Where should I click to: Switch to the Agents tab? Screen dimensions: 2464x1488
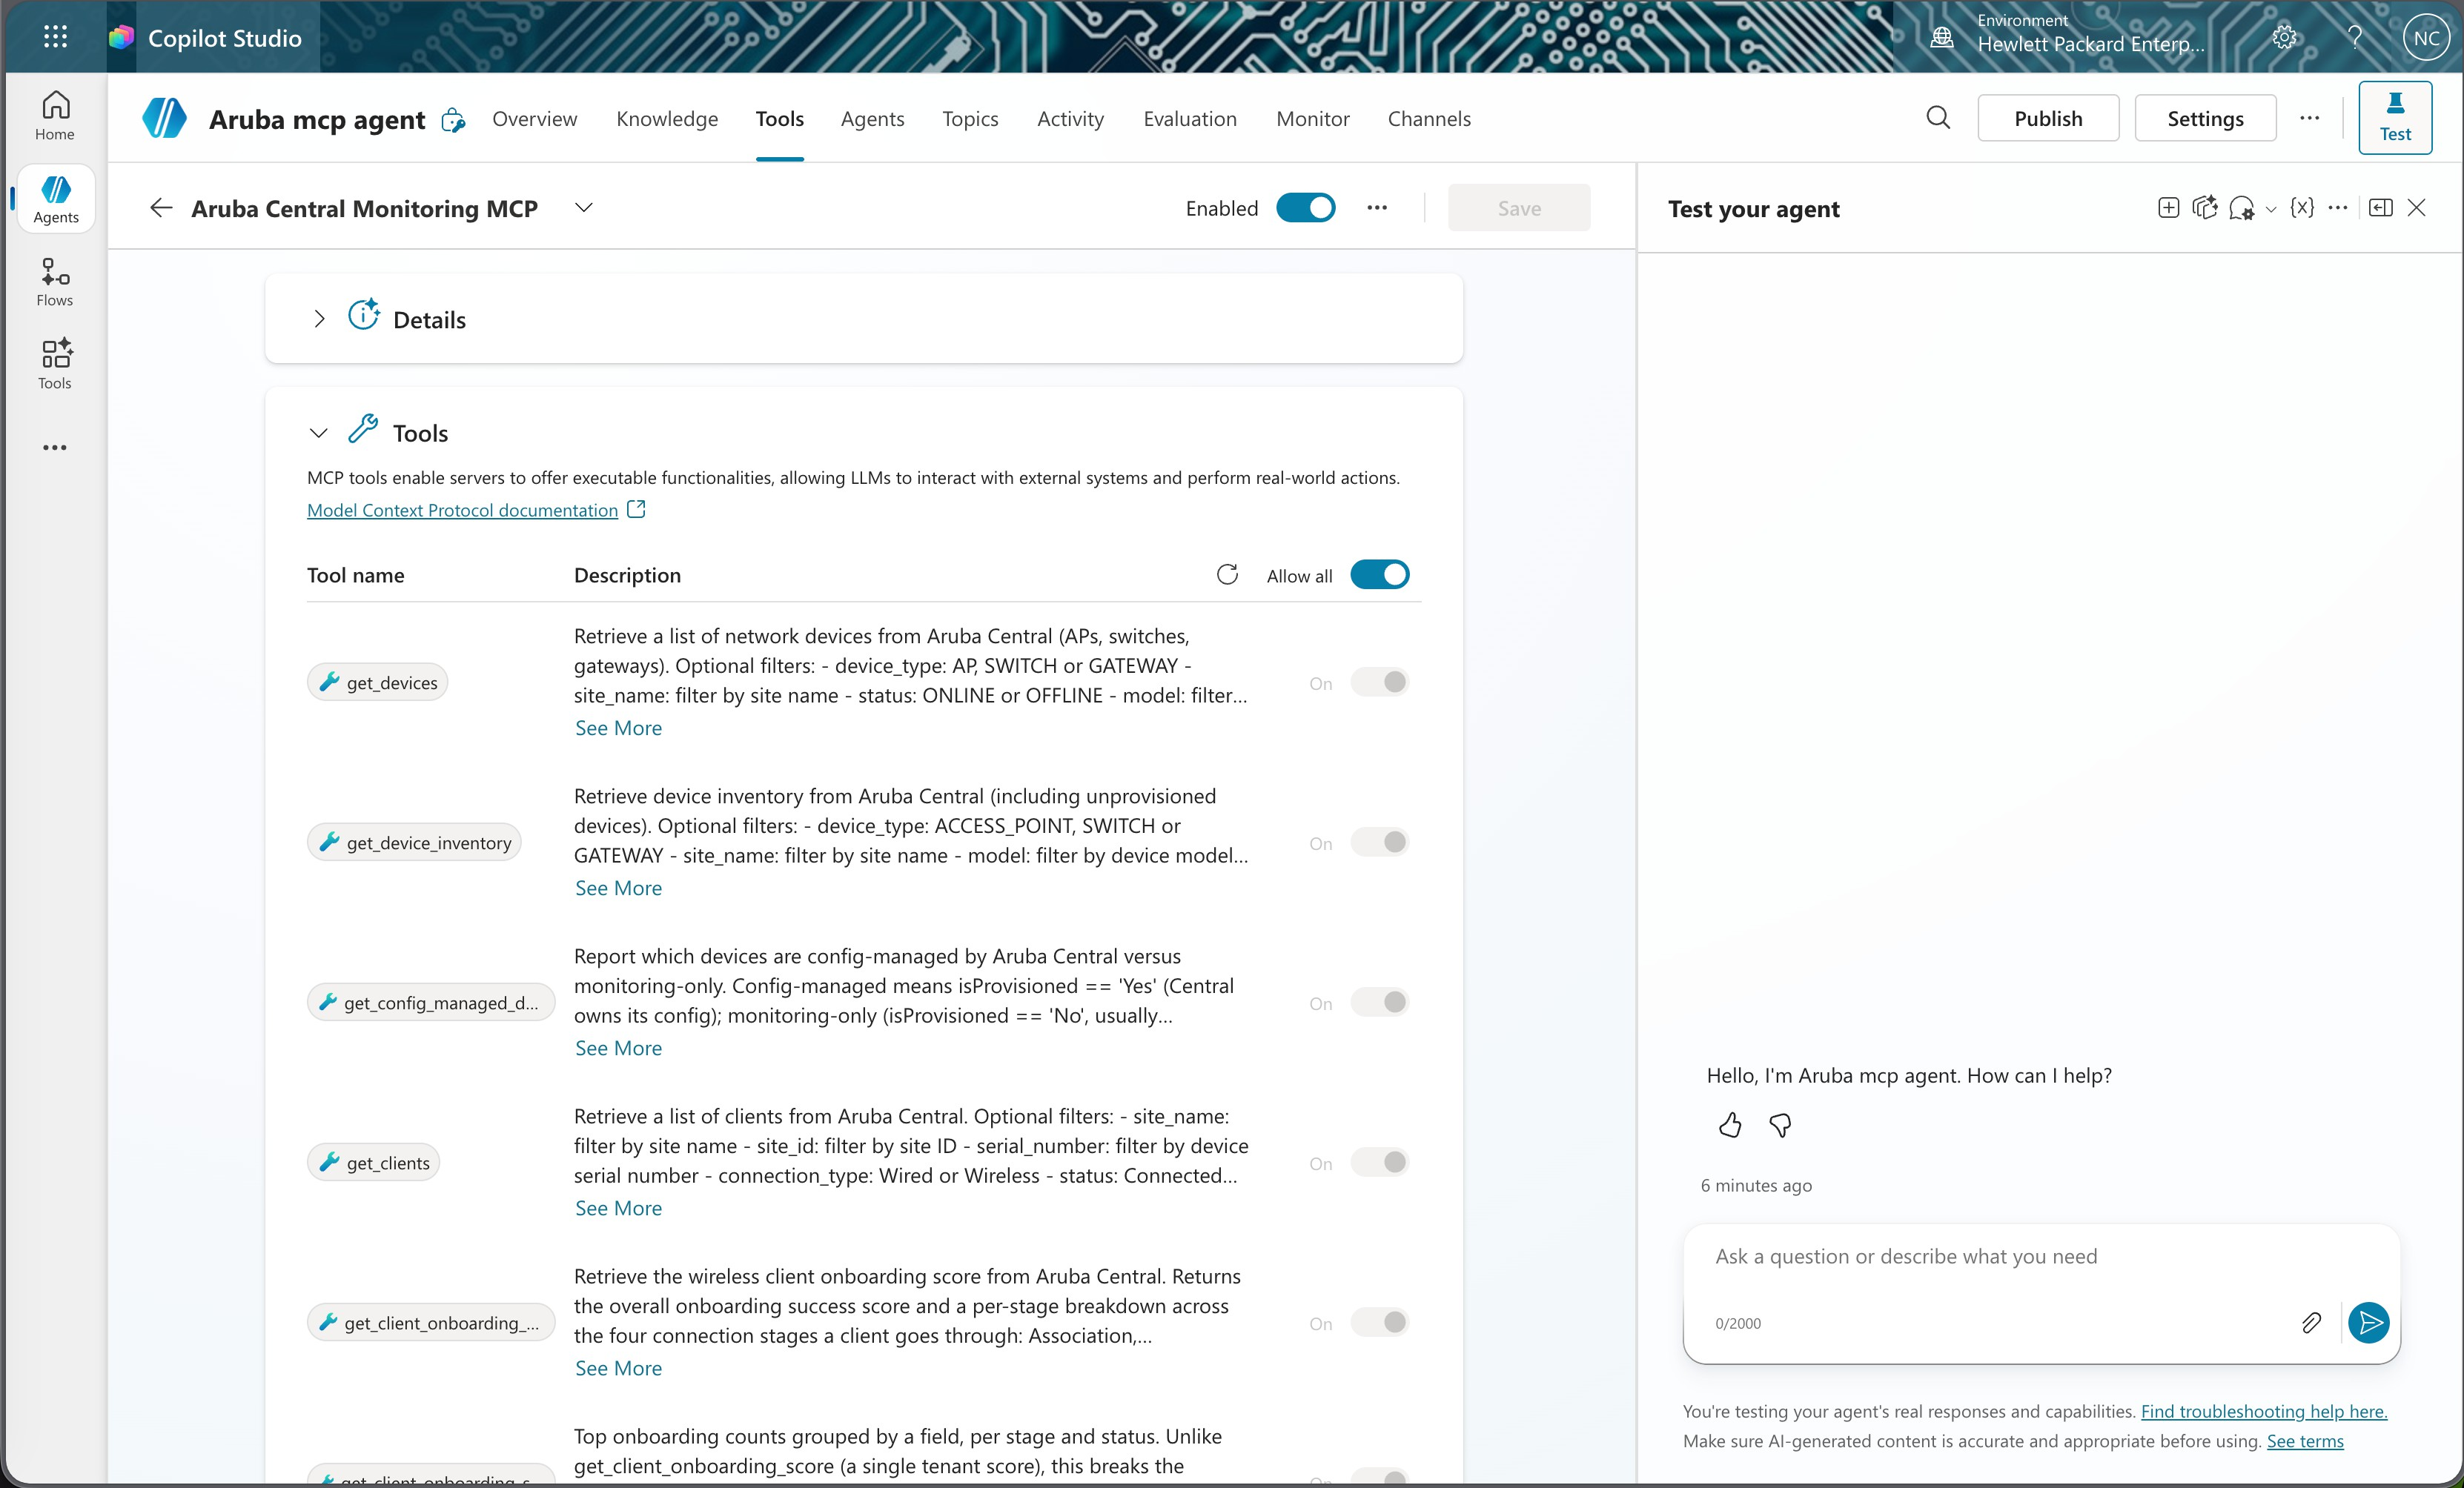coord(872,119)
